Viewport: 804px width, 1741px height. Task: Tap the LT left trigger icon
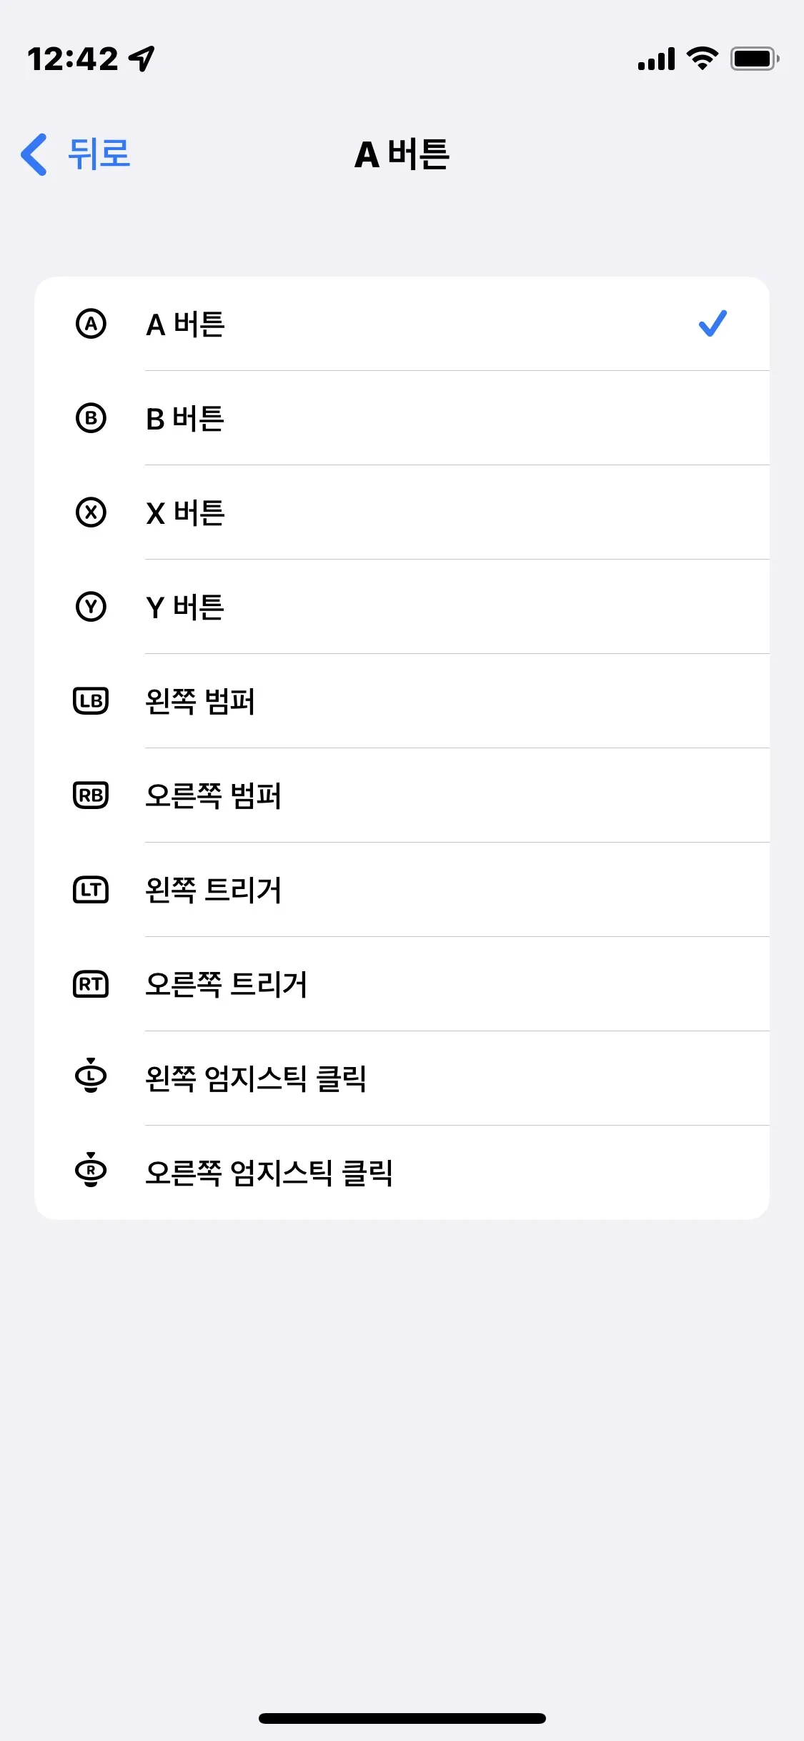point(91,890)
